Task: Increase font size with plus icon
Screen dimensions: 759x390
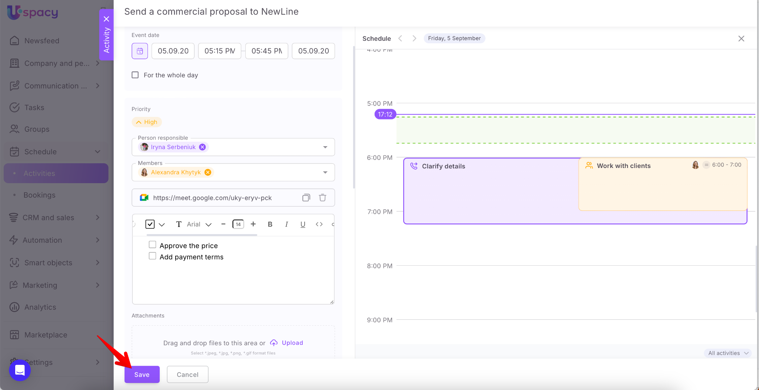Action: pos(253,224)
